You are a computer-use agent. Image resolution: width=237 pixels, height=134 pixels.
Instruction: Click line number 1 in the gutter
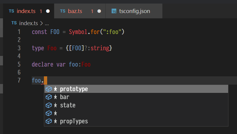(x=19, y=32)
